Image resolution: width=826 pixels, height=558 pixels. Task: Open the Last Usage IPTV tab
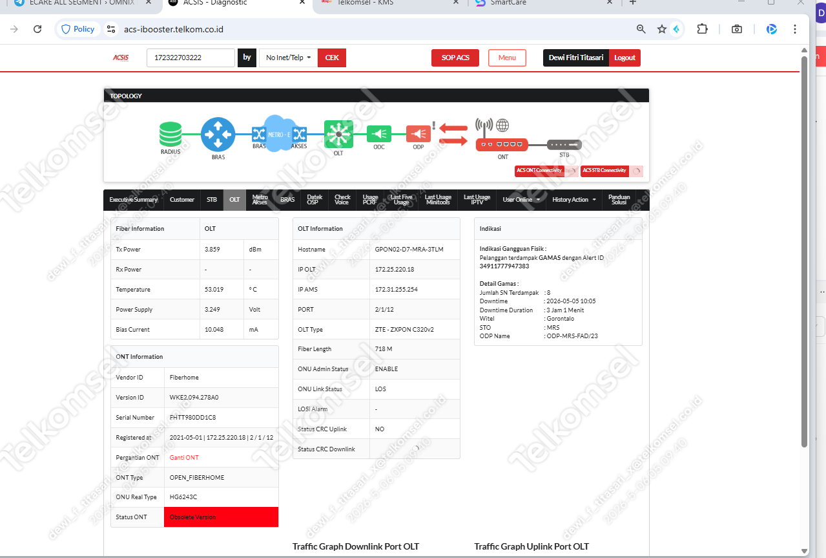click(477, 200)
